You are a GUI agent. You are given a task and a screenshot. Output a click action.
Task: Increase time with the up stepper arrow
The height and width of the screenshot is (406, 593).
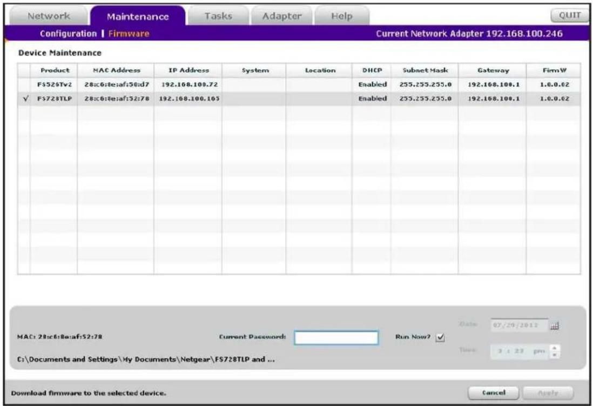pos(555,348)
